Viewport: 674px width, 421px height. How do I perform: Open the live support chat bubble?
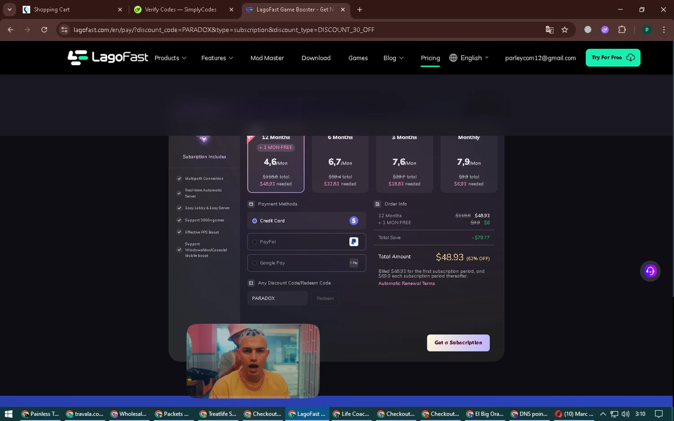tap(650, 271)
